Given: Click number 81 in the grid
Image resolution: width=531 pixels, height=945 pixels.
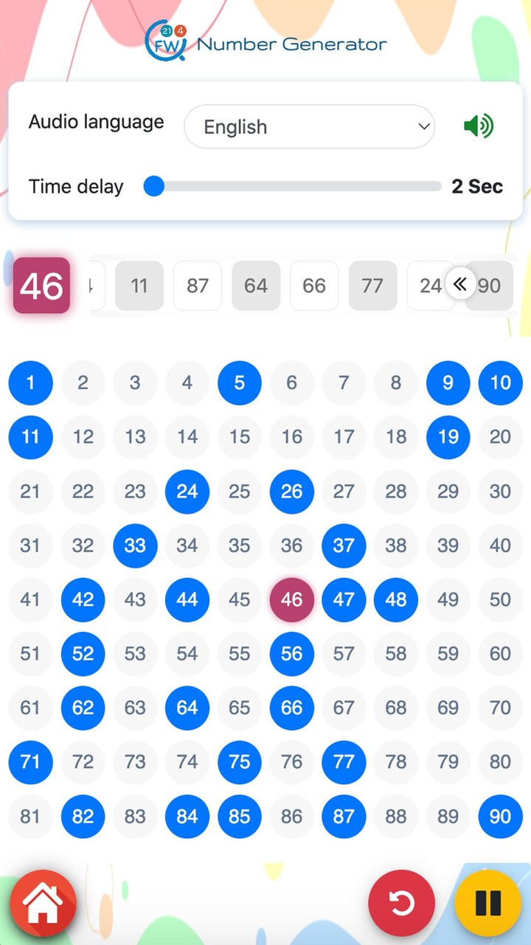Looking at the screenshot, I should pyautogui.click(x=30, y=817).
